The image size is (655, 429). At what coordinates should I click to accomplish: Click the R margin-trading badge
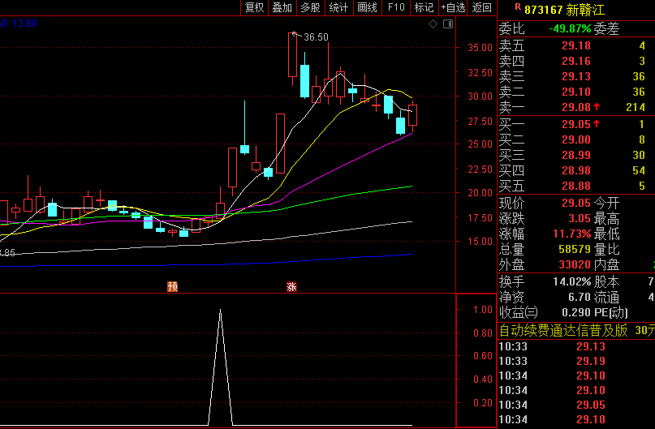coord(518,6)
